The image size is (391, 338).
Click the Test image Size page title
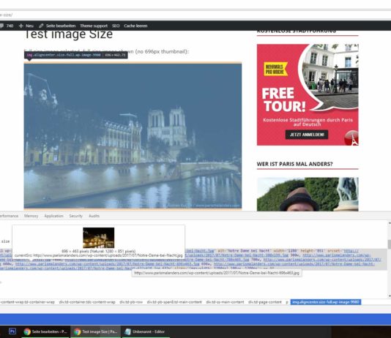pyautogui.click(x=68, y=34)
